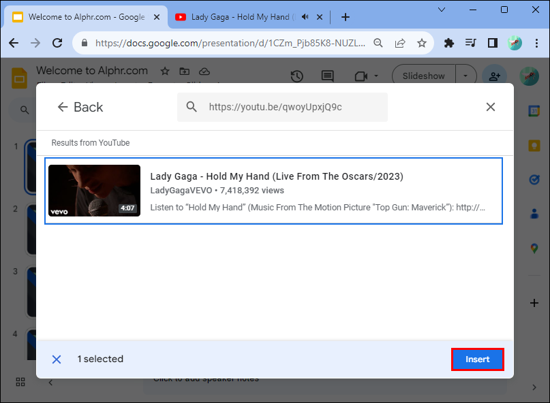Click the Insert button
The image size is (550, 403).
pyautogui.click(x=477, y=359)
